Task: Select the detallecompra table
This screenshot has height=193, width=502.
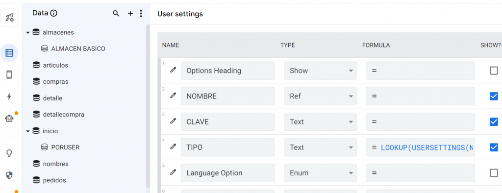Action: [x=63, y=114]
